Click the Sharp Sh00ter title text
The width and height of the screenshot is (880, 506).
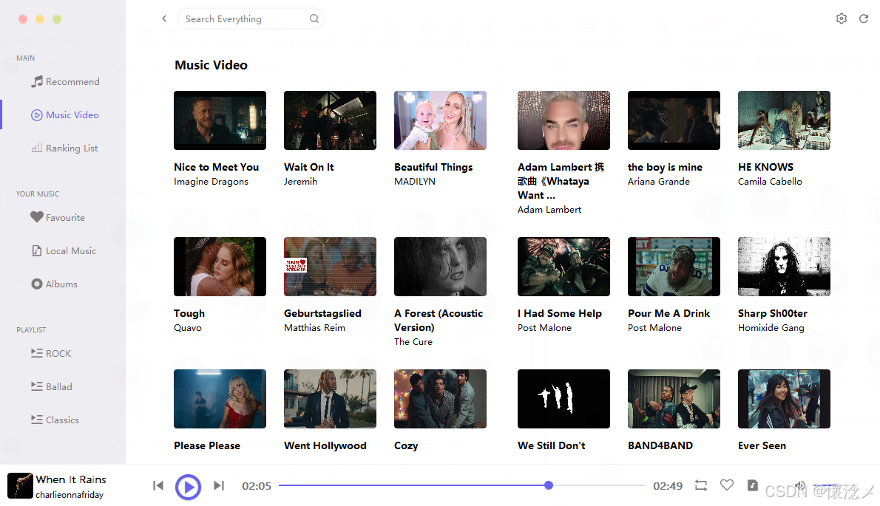(x=773, y=313)
